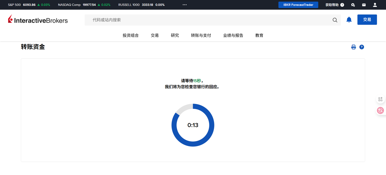Click the notification bell icon
386x175 pixels.
click(349, 19)
